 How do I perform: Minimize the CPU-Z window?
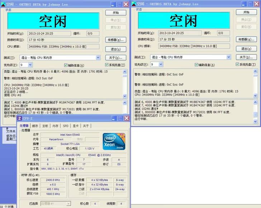coord(114,118)
